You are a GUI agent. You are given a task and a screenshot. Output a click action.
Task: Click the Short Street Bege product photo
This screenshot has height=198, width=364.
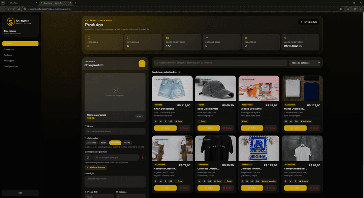point(172,88)
